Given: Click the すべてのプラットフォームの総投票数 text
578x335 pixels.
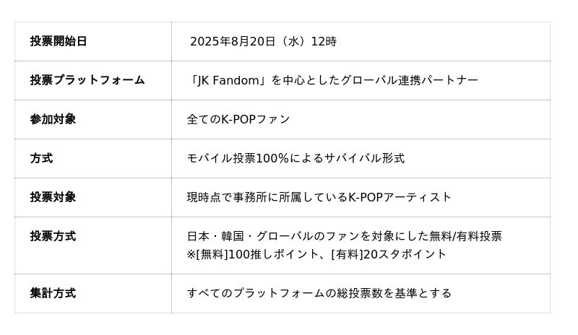Looking at the screenshot, I should pyautogui.click(x=319, y=293).
